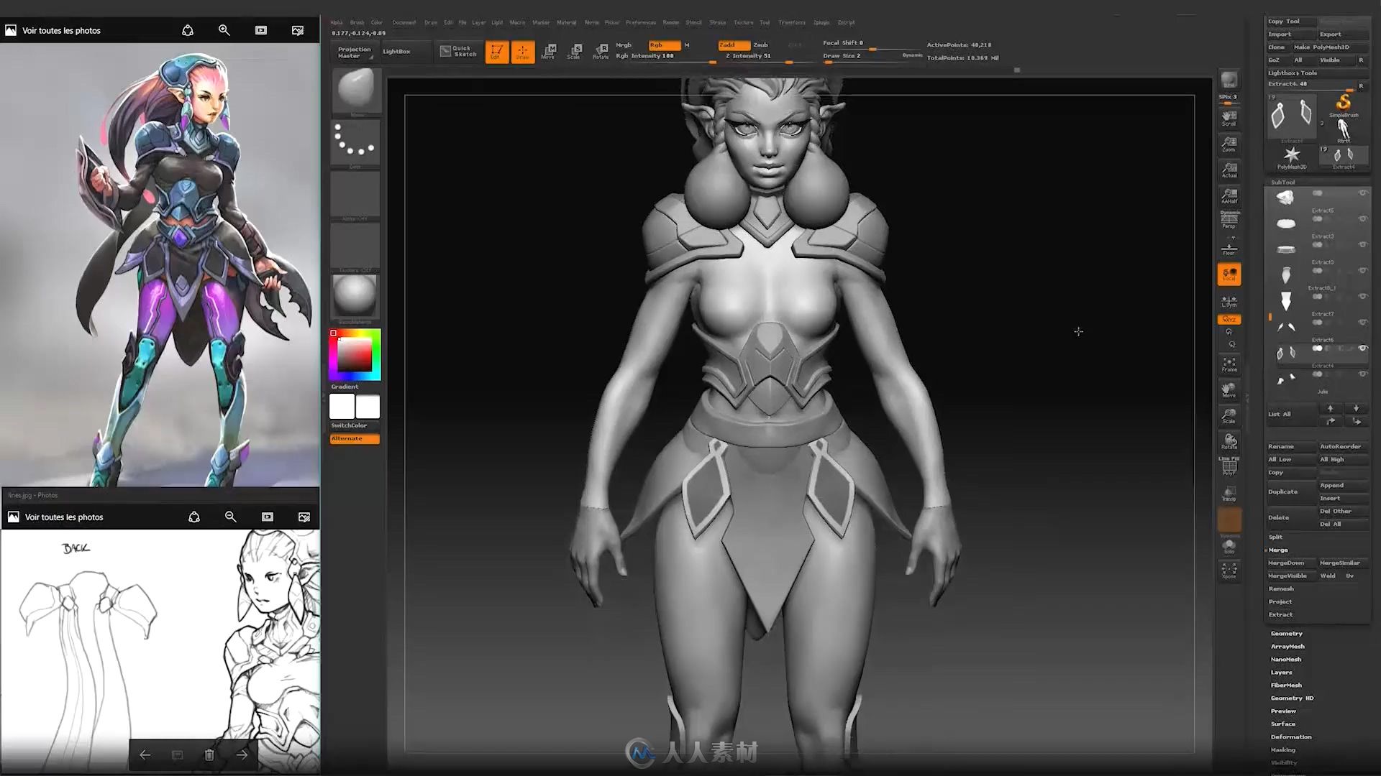Image resolution: width=1381 pixels, height=776 pixels.
Task: Select the PolyMesh3D star tool
Action: 1292,157
